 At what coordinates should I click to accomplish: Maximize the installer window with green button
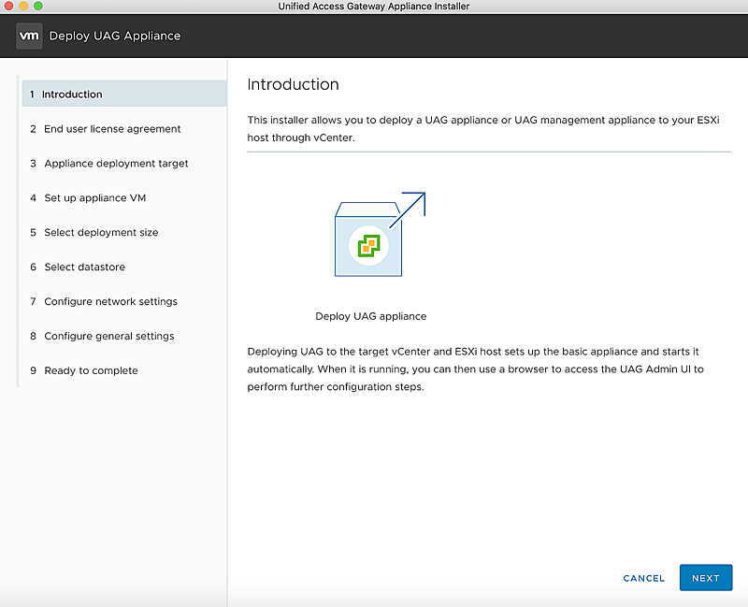tap(38, 7)
